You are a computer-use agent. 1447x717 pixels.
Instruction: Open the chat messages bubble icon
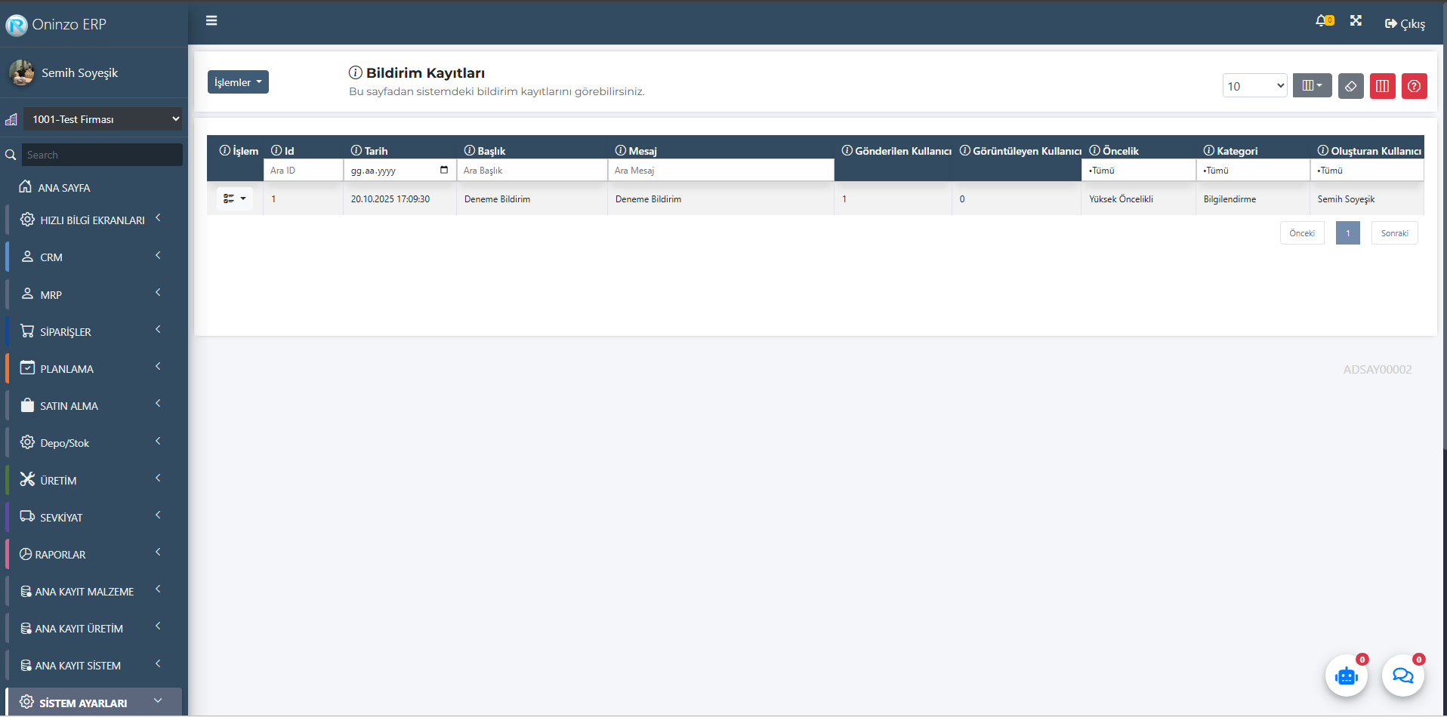[x=1402, y=675]
